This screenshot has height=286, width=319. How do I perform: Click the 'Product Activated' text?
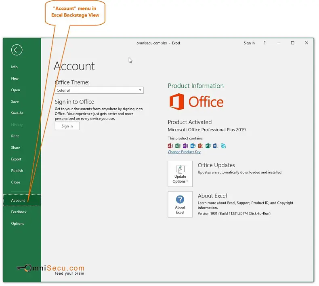[190, 122]
